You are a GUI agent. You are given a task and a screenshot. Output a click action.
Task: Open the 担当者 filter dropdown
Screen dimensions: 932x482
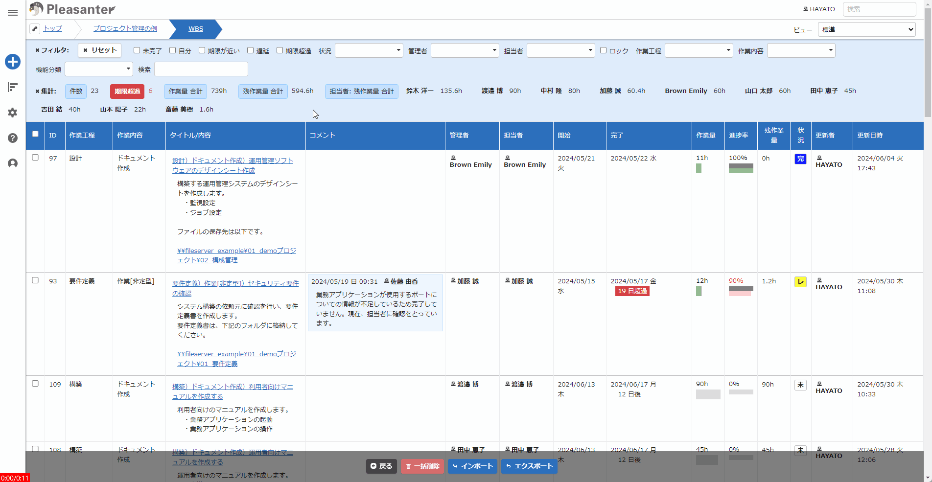point(561,50)
